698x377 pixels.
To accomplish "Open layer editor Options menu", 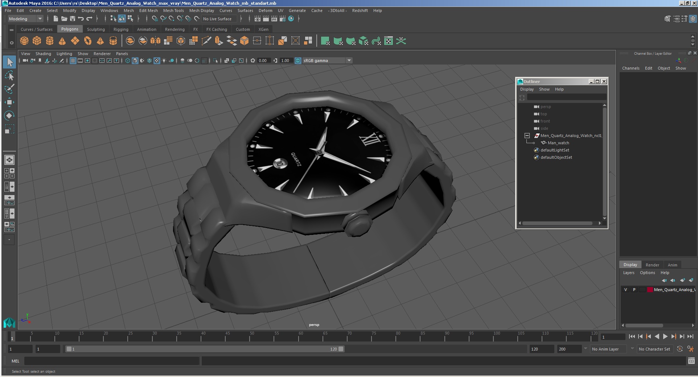I will click(648, 273).
